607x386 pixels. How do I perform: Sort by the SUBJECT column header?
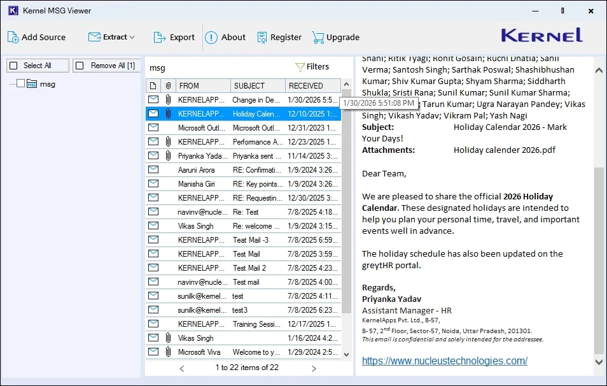[258, 85]
